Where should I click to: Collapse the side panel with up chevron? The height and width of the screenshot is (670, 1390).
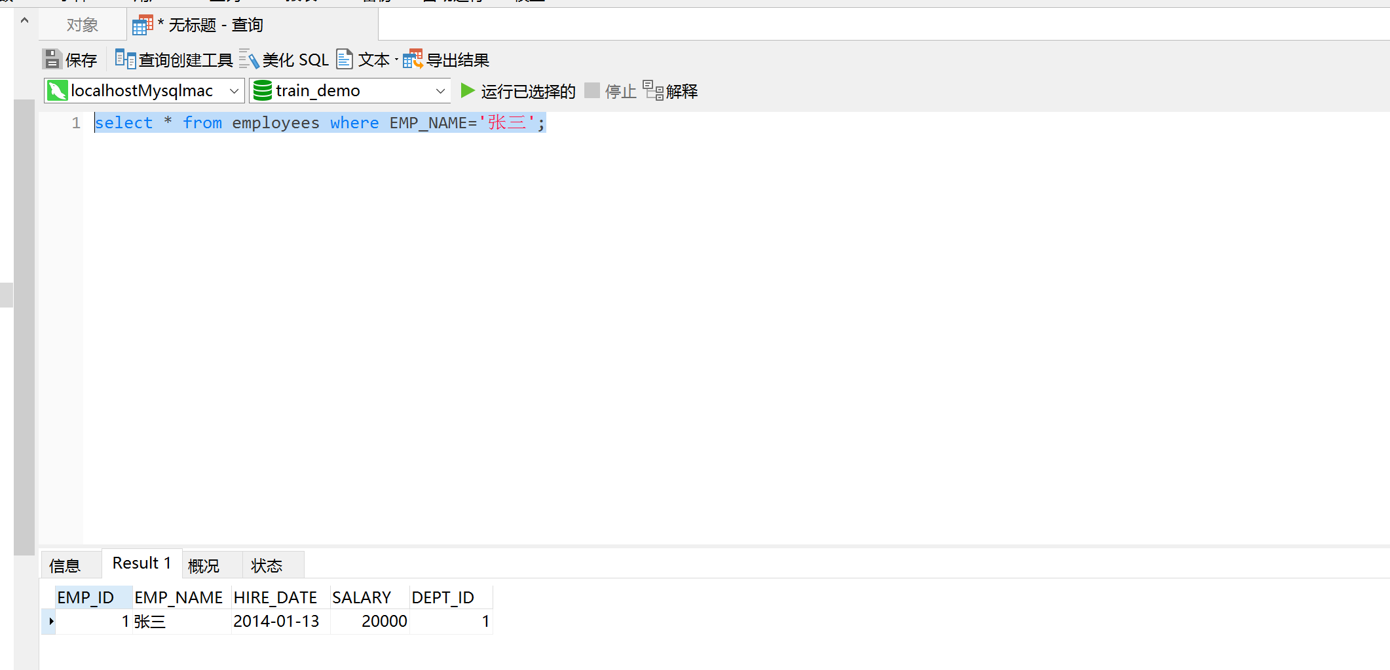pyautogui.click(x=24, y=20)
